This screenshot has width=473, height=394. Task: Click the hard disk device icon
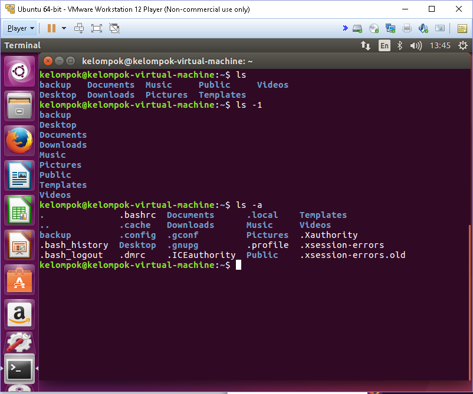(357, 29)
